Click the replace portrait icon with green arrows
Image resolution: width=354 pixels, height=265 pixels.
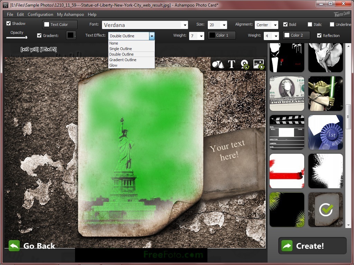pyautogui.click(x=245, y=65)
